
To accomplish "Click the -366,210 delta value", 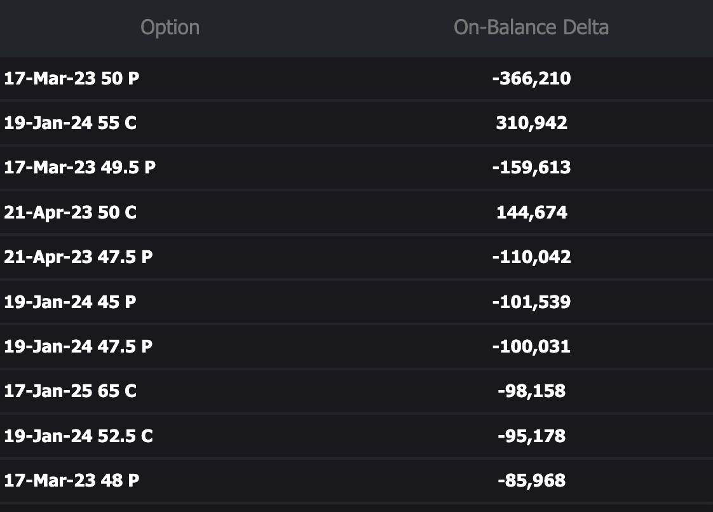I will click(531, 79).
